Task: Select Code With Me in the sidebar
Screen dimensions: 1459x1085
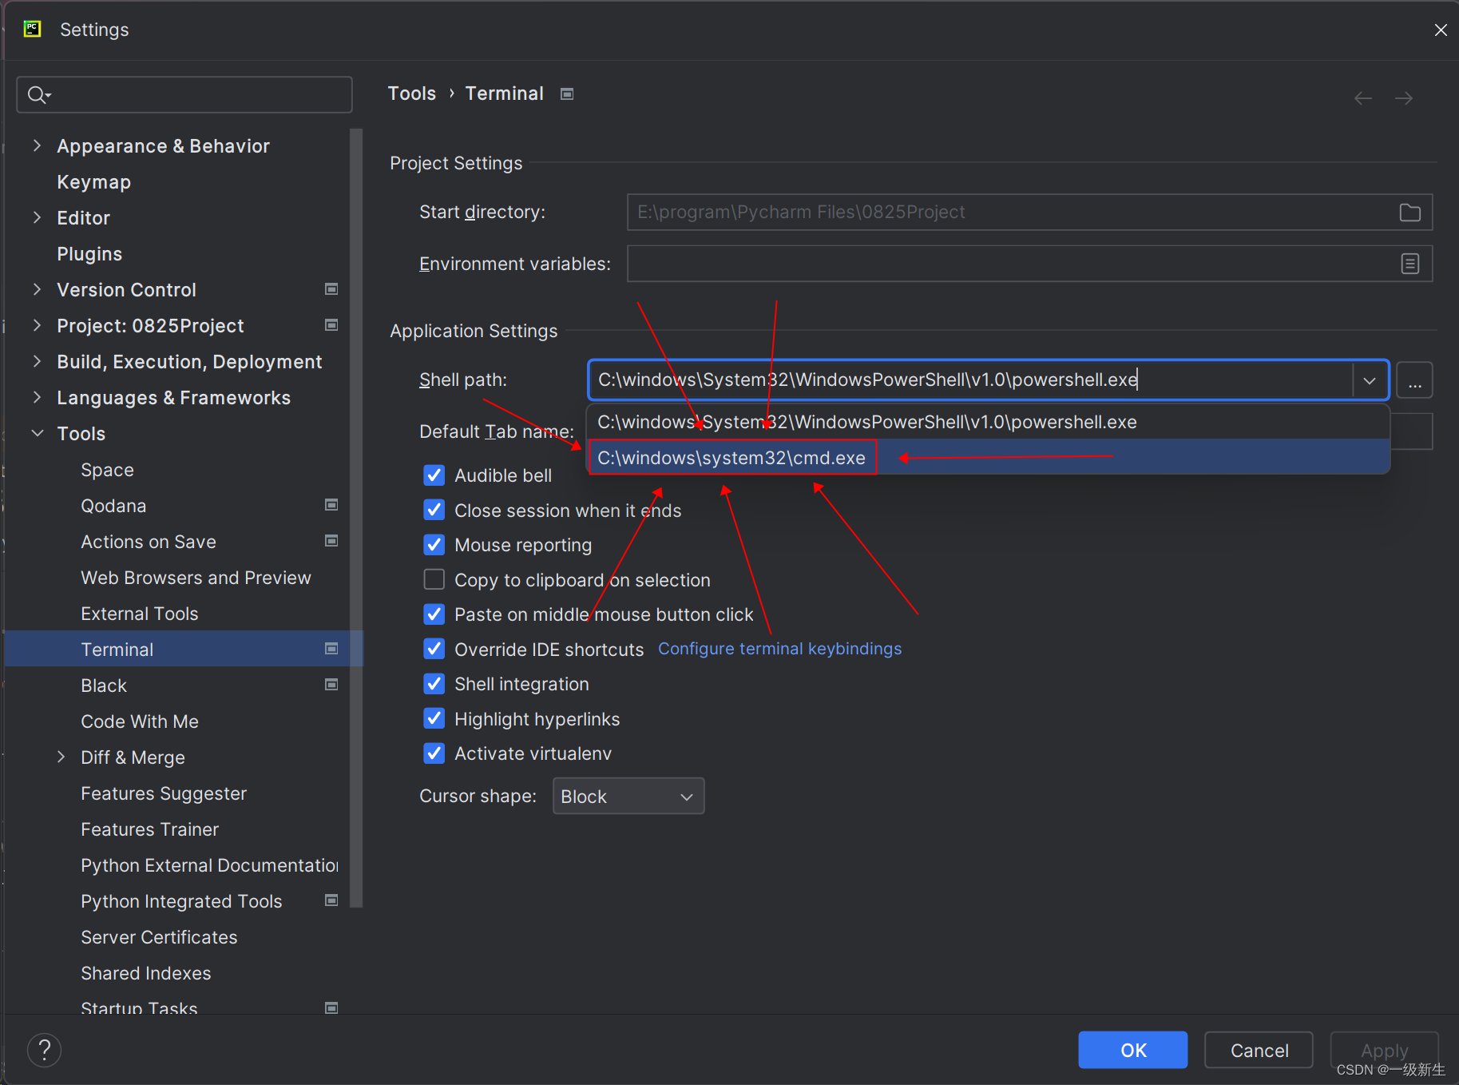Action: click(x=140, y=721)
